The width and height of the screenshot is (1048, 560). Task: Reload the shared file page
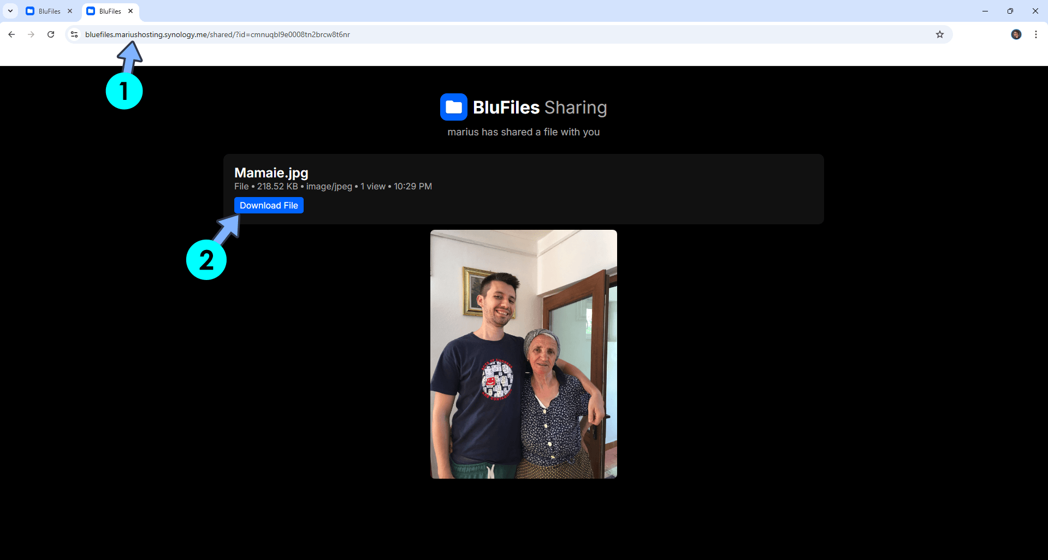pos(51,34)
